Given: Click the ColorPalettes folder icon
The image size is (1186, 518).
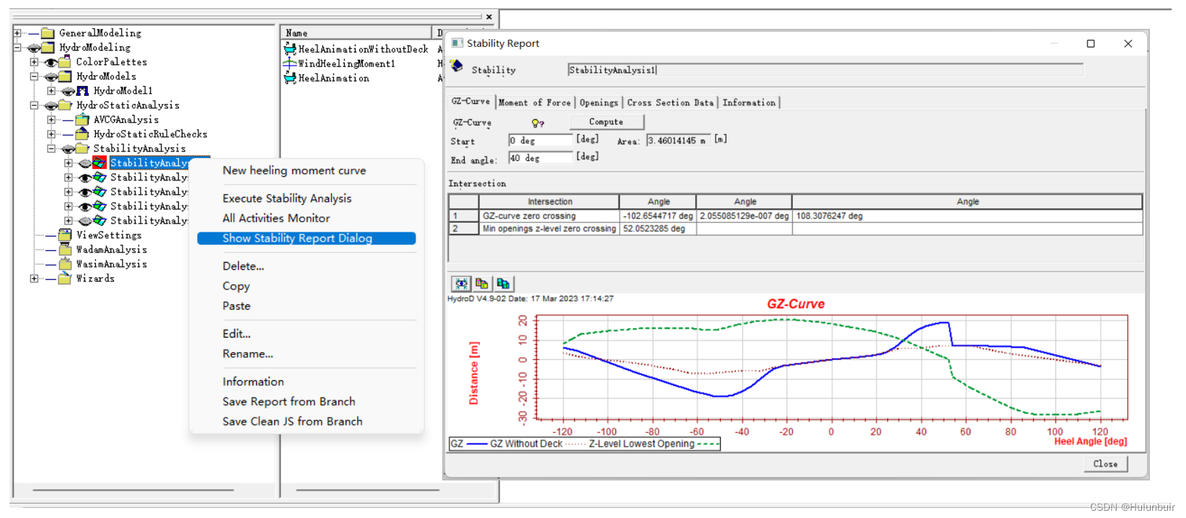Looking at the screenshot, I should (x=65, y=62).
